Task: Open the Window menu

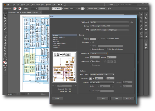Action: (48, 5)
